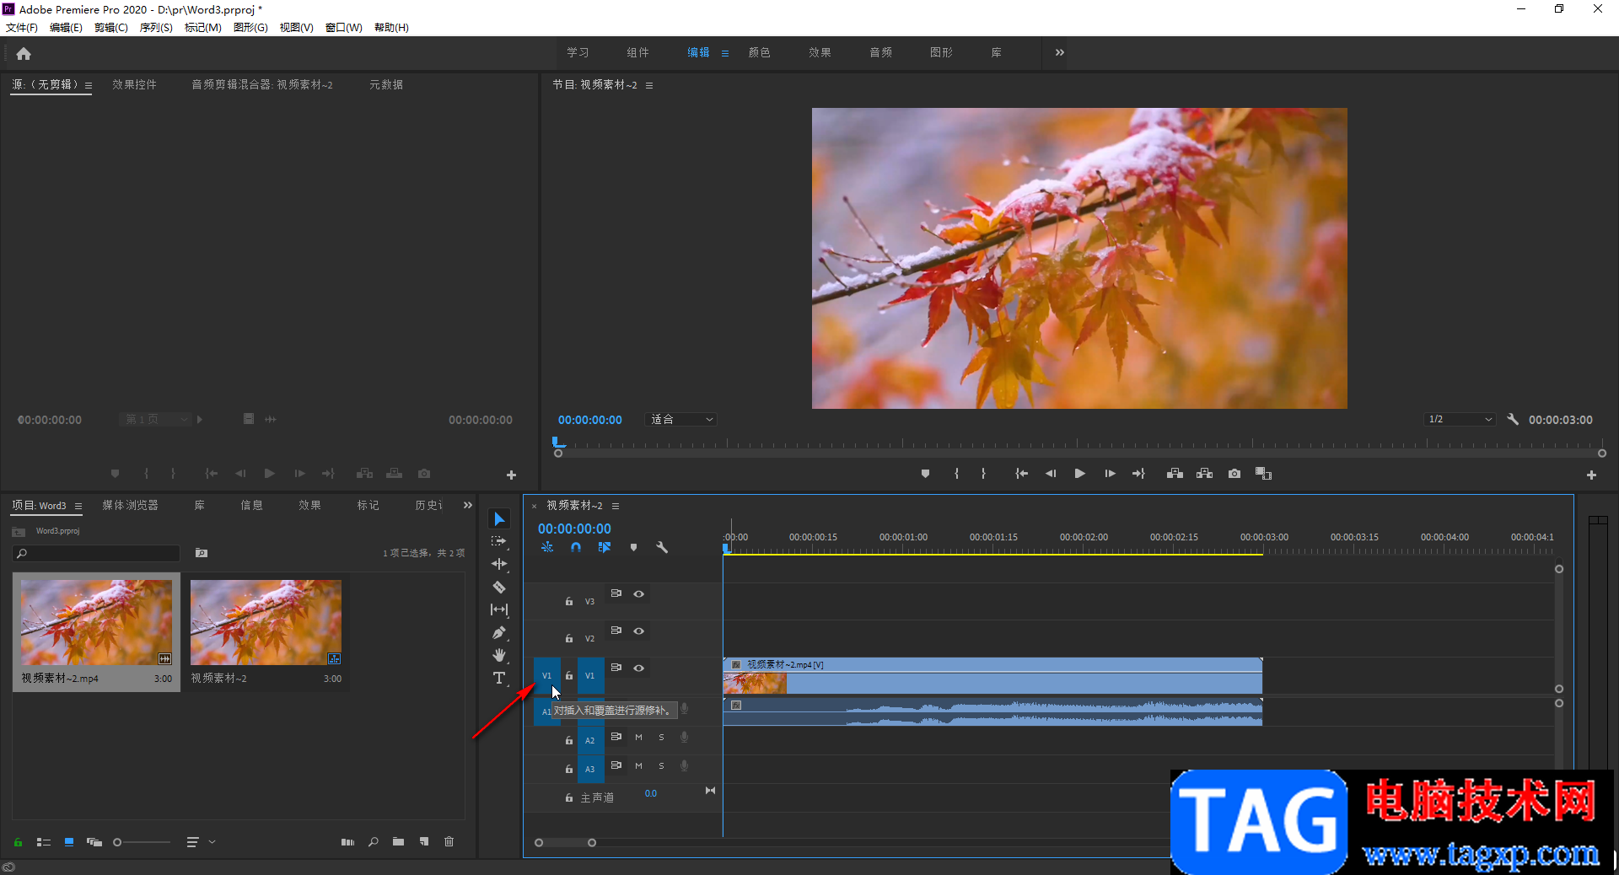Open source panel menu icon
This screenshot has width=1619, height=875.
click(89, 85)
